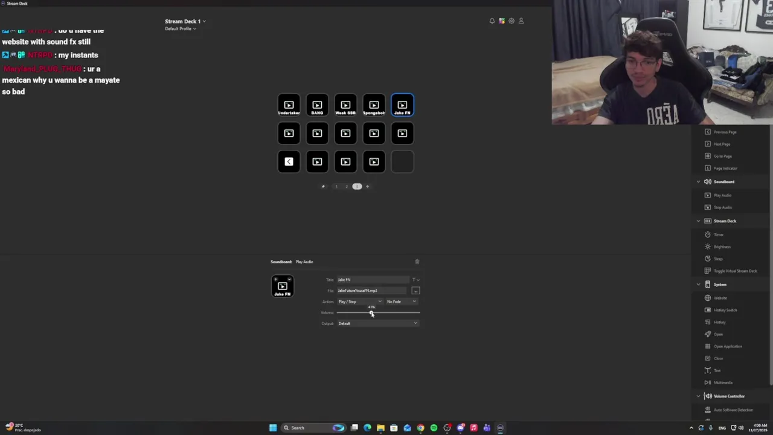Open the user account icon
Image resolution: width=773 pixels, height=435 pixels.
click(521, 21)
